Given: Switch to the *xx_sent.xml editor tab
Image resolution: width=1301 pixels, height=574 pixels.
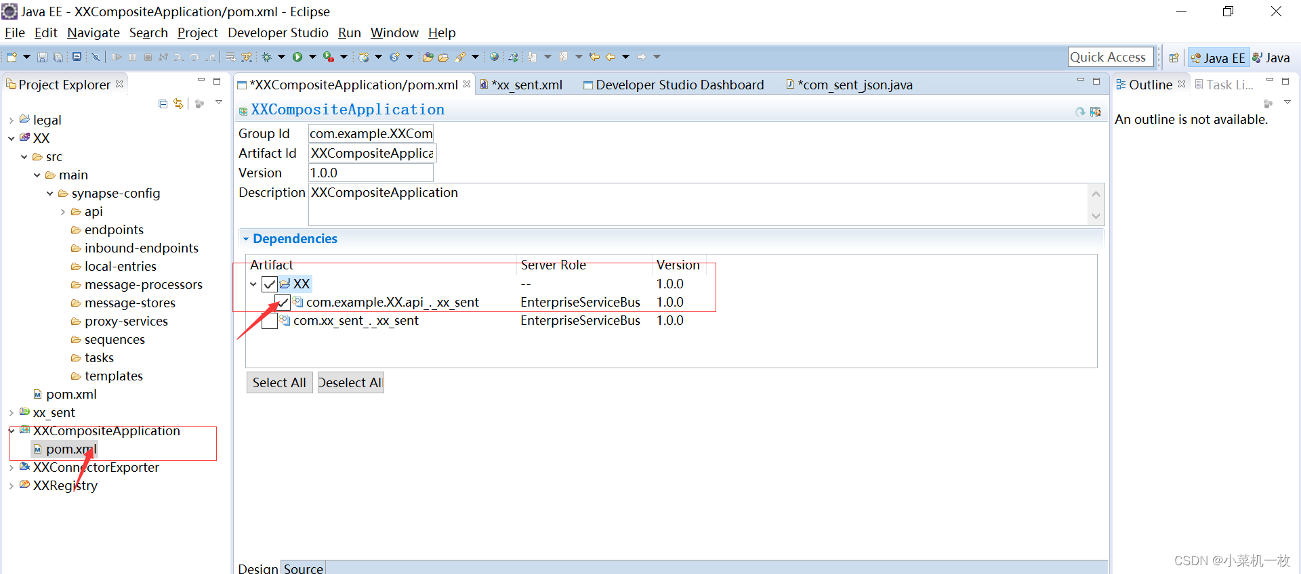Looking at the screenshot, I should (521, 85).
